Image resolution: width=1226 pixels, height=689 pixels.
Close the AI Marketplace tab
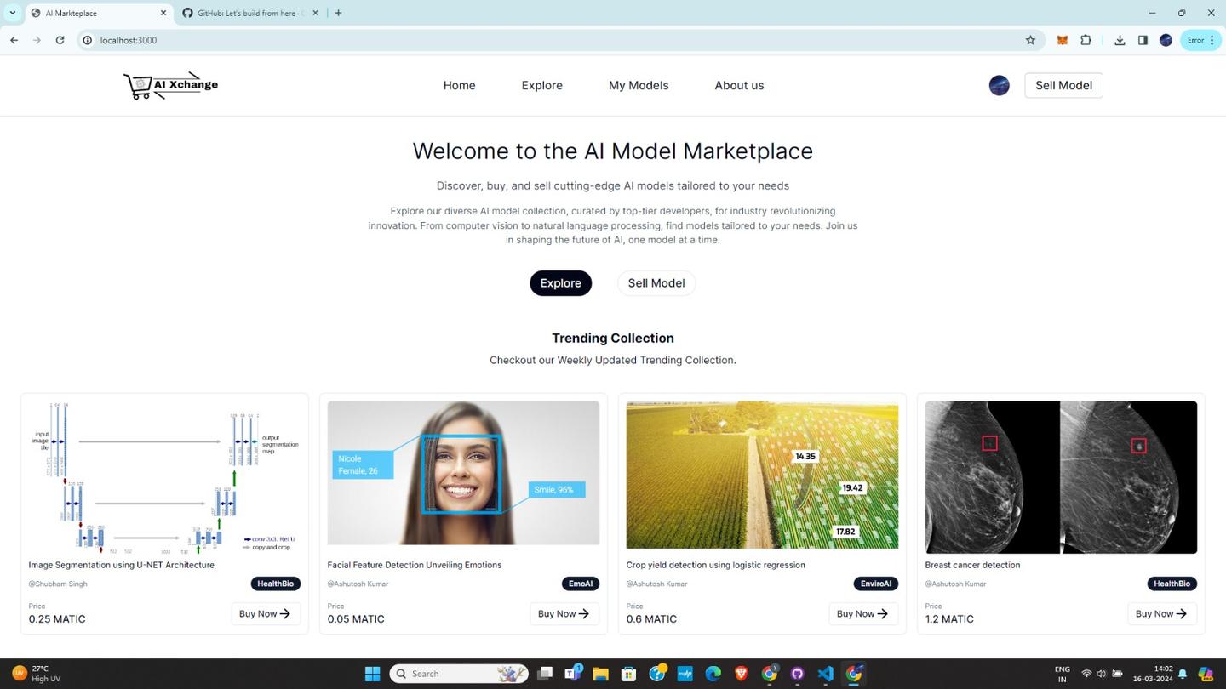tap(163, 13)
